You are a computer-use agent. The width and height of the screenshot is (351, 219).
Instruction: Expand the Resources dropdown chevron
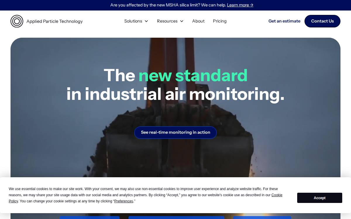click(x=182, y=21)
